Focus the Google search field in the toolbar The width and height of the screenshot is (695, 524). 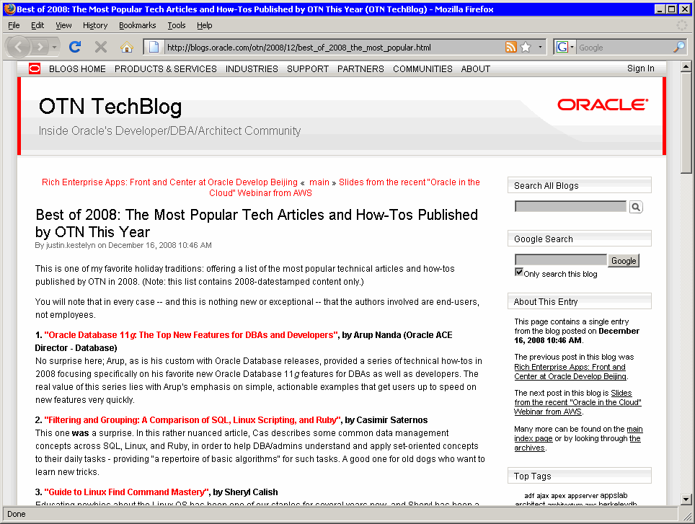click(624, 48)
